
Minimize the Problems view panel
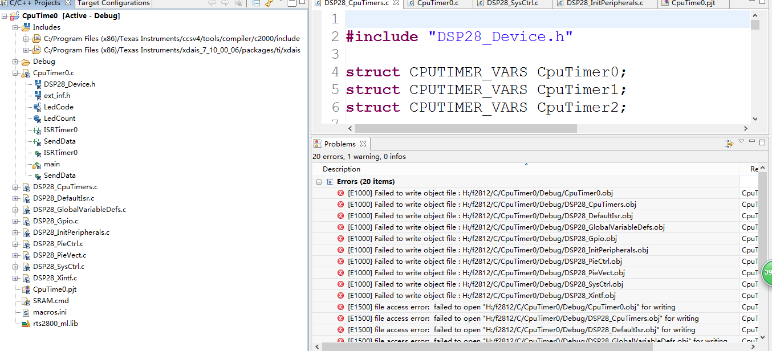(753, 141)
